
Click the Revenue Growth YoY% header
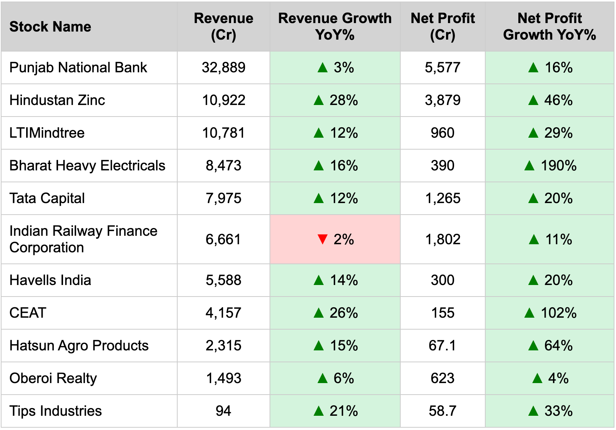335,27
